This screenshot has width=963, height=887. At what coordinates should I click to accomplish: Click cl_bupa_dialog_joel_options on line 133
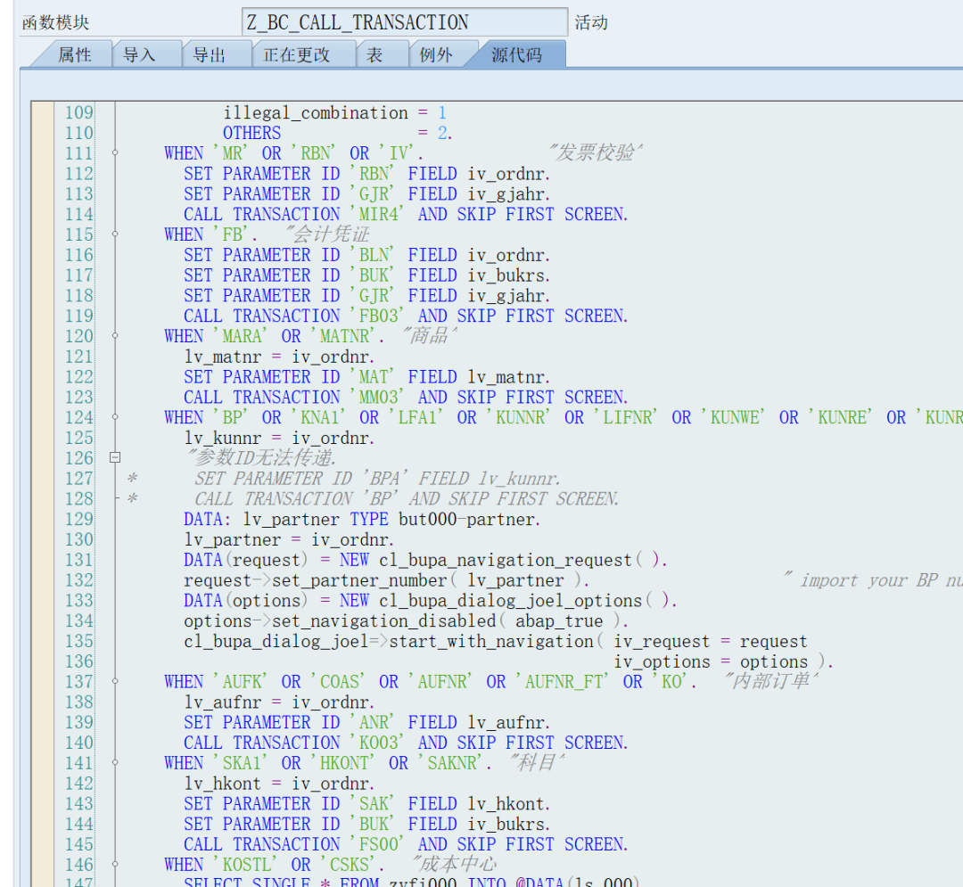pyautogui.click(x=510, y=600)
